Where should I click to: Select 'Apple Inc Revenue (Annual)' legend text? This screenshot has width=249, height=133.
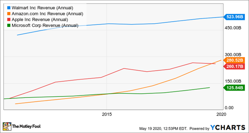click(40, 20)
